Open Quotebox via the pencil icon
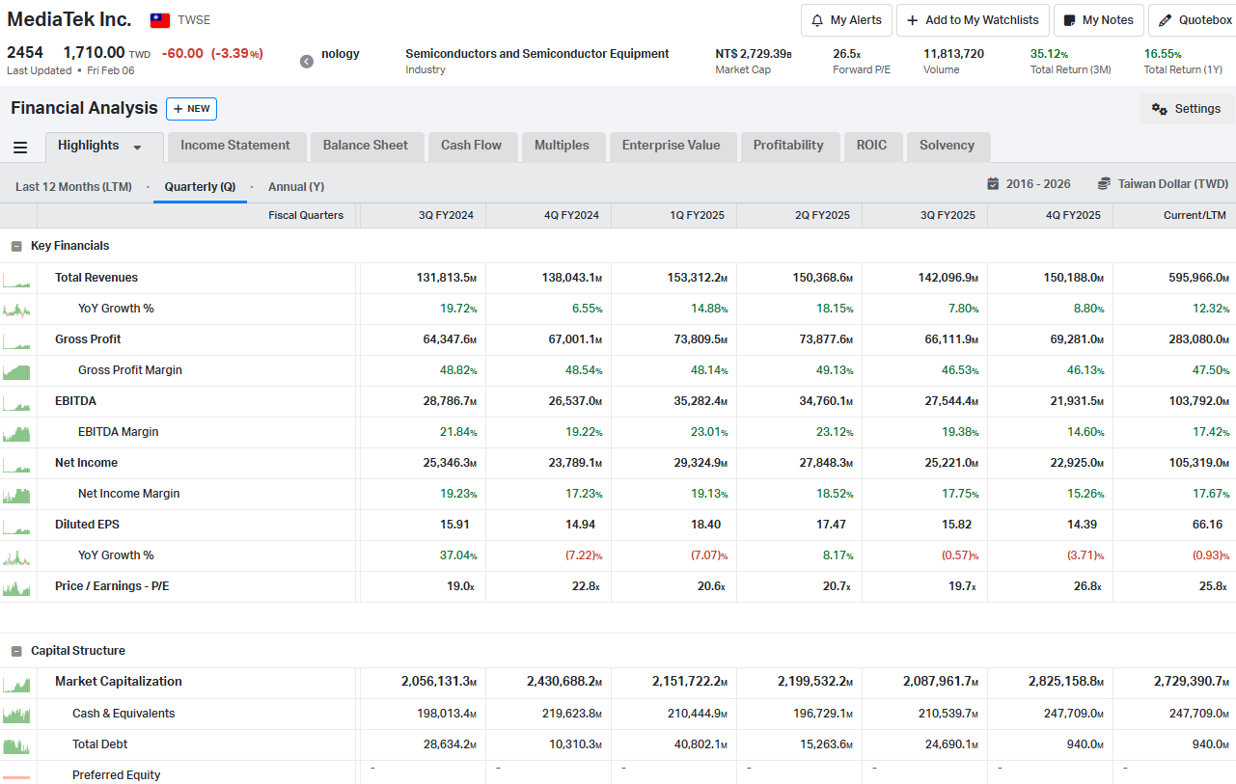 click(x=1166, y=20)
